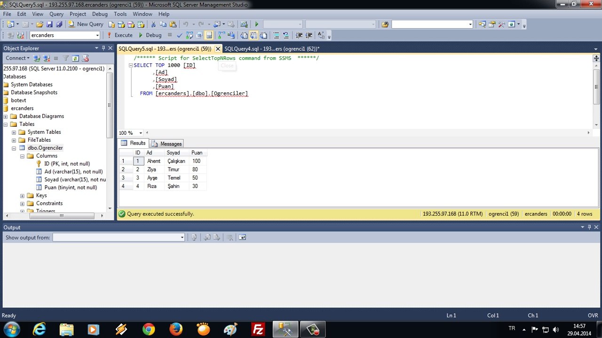This screenshot has width=602, height=338.
Task: Open the Project menu
Action: (x=78, y=14)
